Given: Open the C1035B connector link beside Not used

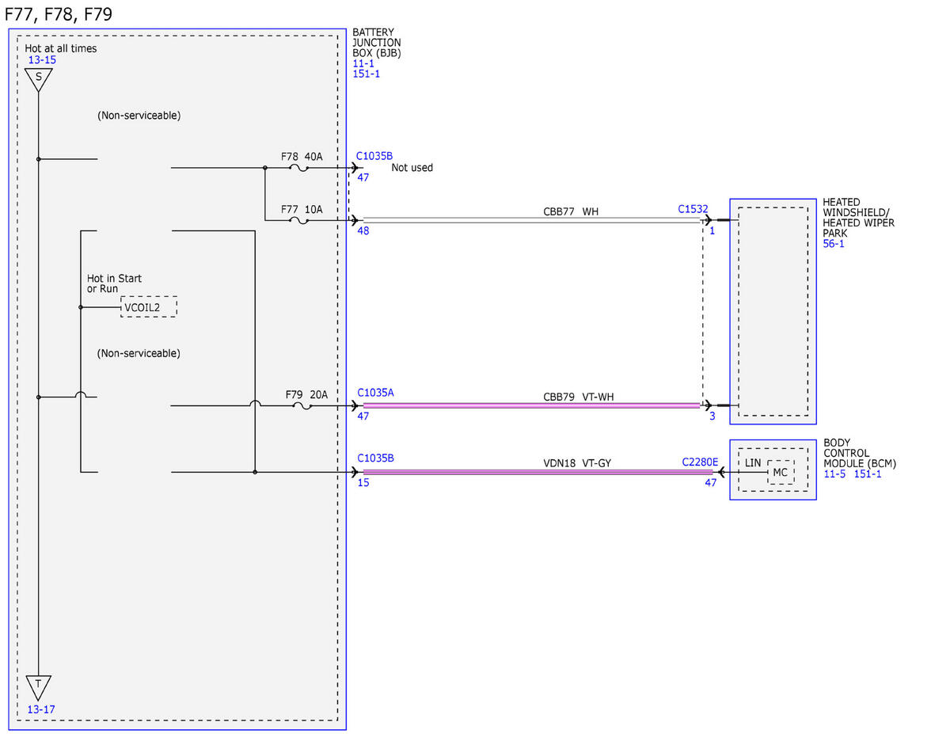Looking at the screenshot, I should 375,156.
